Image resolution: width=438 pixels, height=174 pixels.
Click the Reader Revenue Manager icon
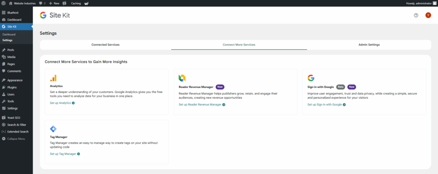click(182, 78)
